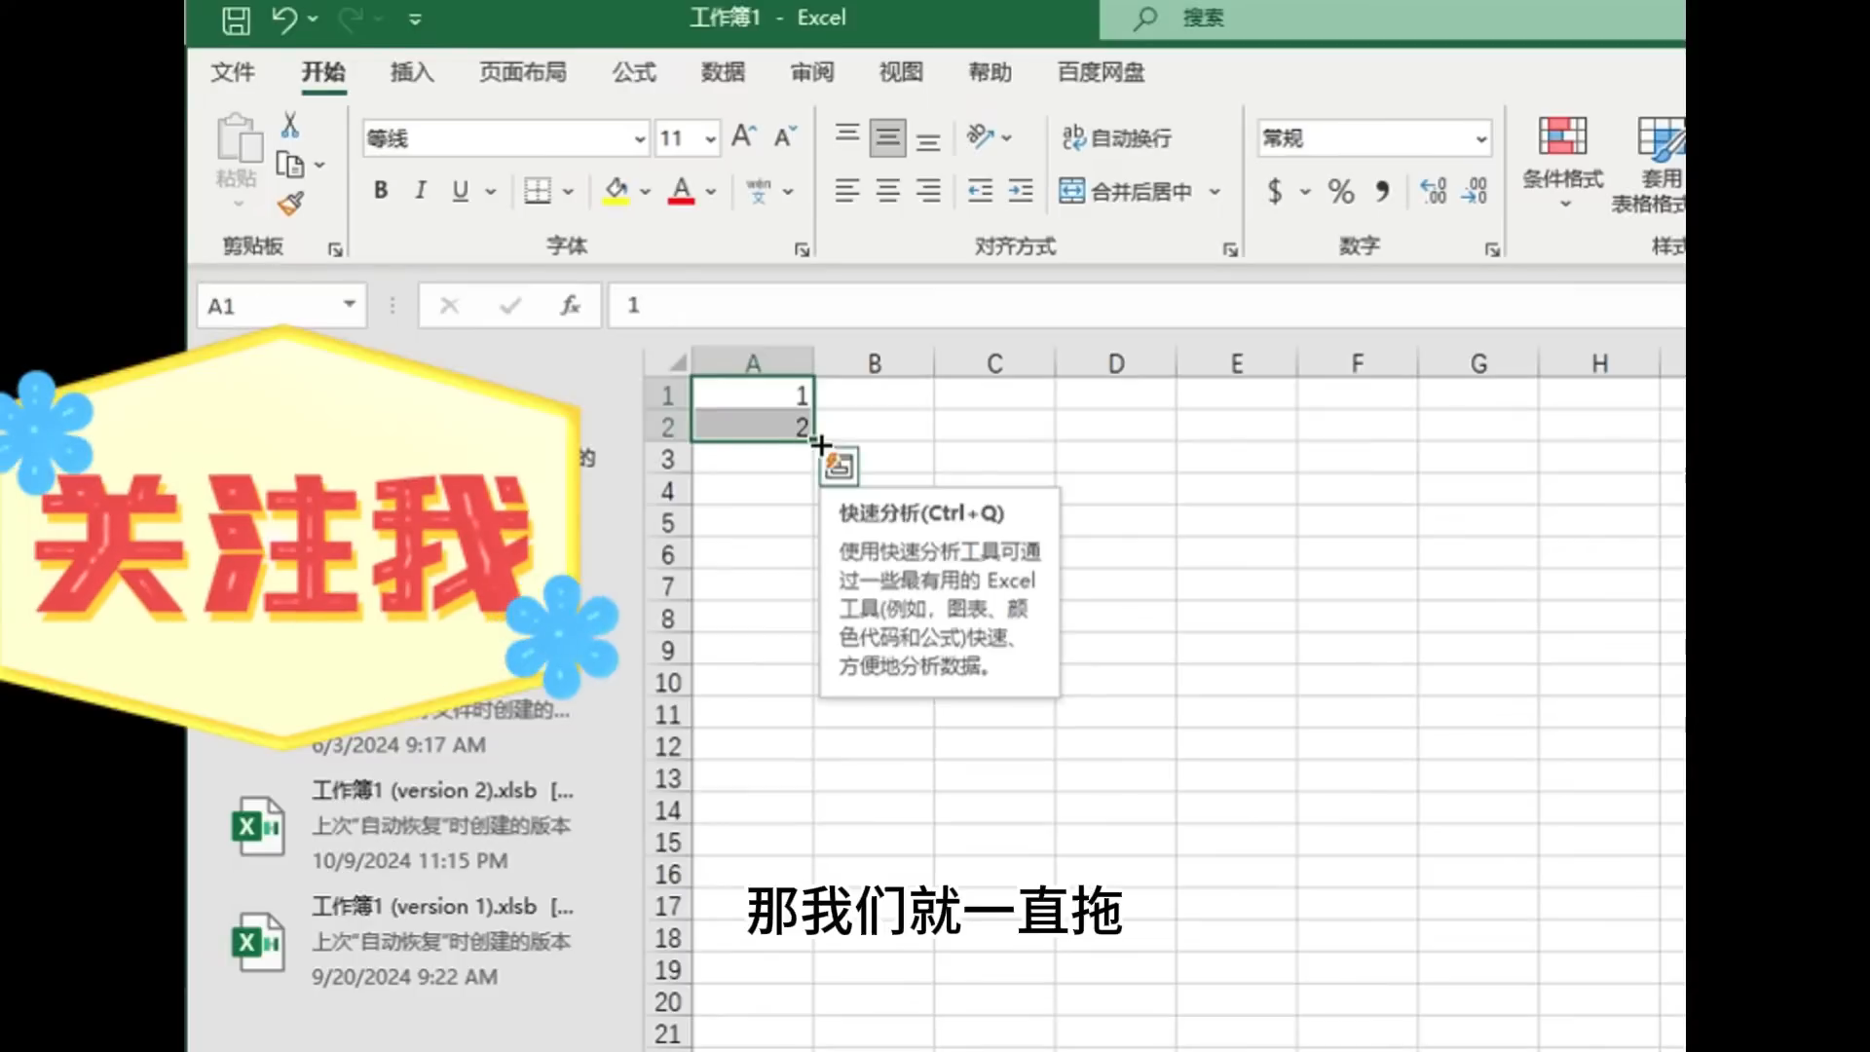This screenshot has width=1870, height=1052.
Task: Open the font name 等线 dropdown
Action: (639, 139)
